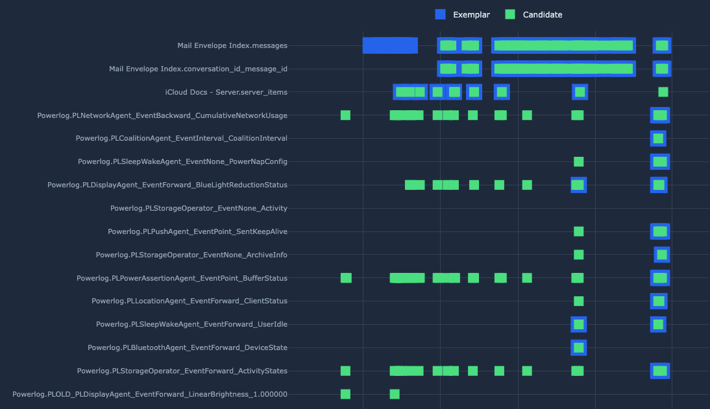Click the PLSleepWakeAgent UserIdle label
The width and height of the screenshot is (710, 409).
(191, 324)
